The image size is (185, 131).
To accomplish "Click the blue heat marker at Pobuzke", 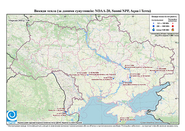I will (x=88, y=75).
